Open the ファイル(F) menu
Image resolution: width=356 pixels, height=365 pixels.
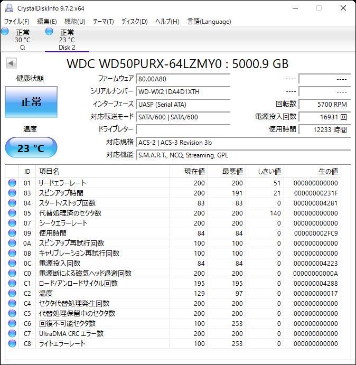coord(17,22)
